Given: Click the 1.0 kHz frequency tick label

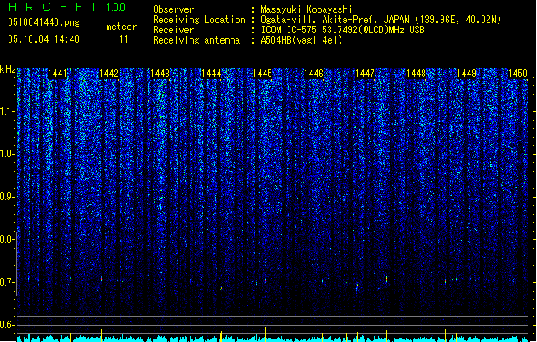Looking at the screenshot, I should [7, 154].
